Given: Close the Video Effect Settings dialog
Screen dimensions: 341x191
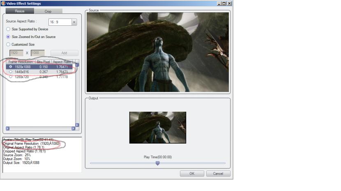Looking at the screenshot, I should point(229,3).
